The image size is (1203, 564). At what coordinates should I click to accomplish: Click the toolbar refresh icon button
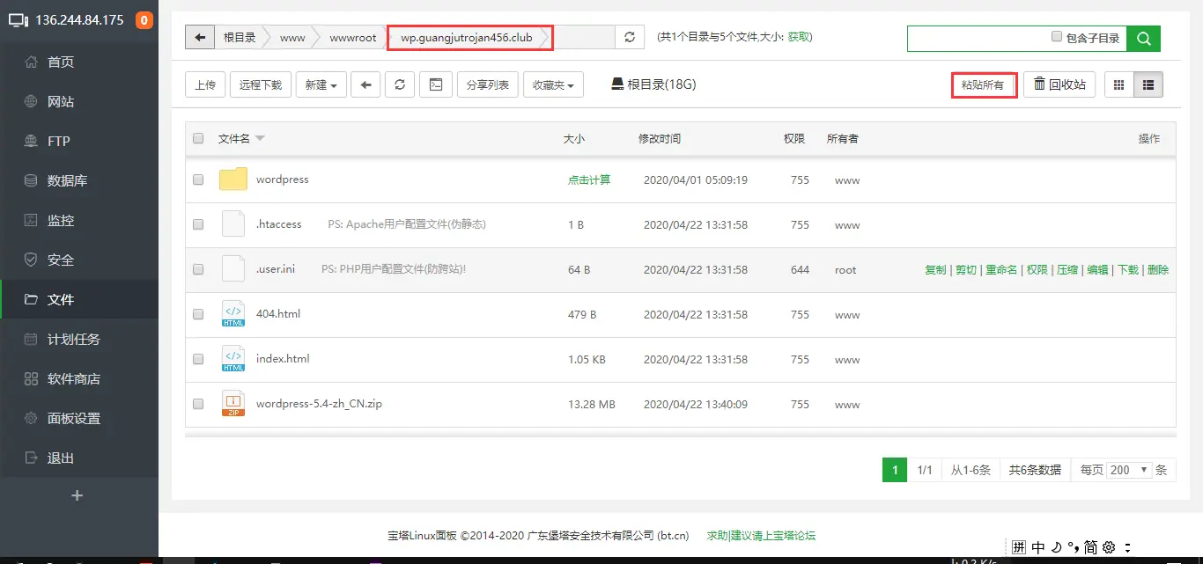point(400,84)
